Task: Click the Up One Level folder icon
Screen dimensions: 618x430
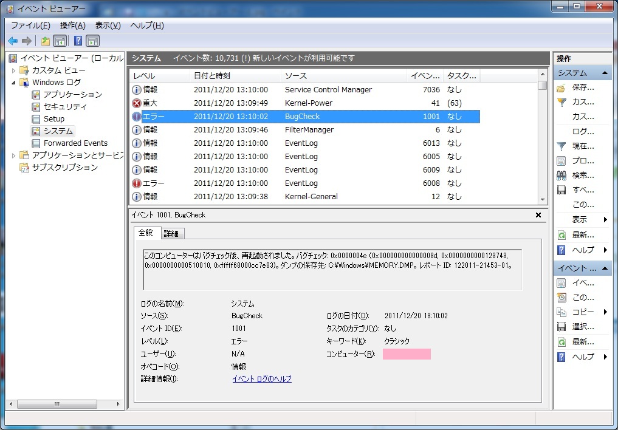Action: tap(45, 41)
